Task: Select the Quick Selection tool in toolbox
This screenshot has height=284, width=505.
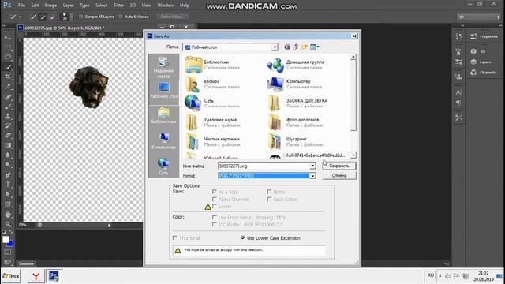Action: tap(8, 67)
